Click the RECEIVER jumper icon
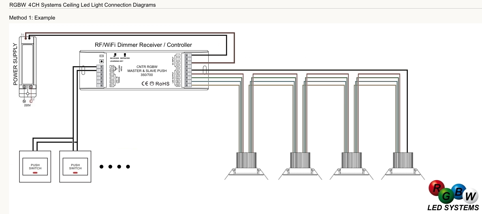Screen dimensions: 482x214 coord(115,55)
